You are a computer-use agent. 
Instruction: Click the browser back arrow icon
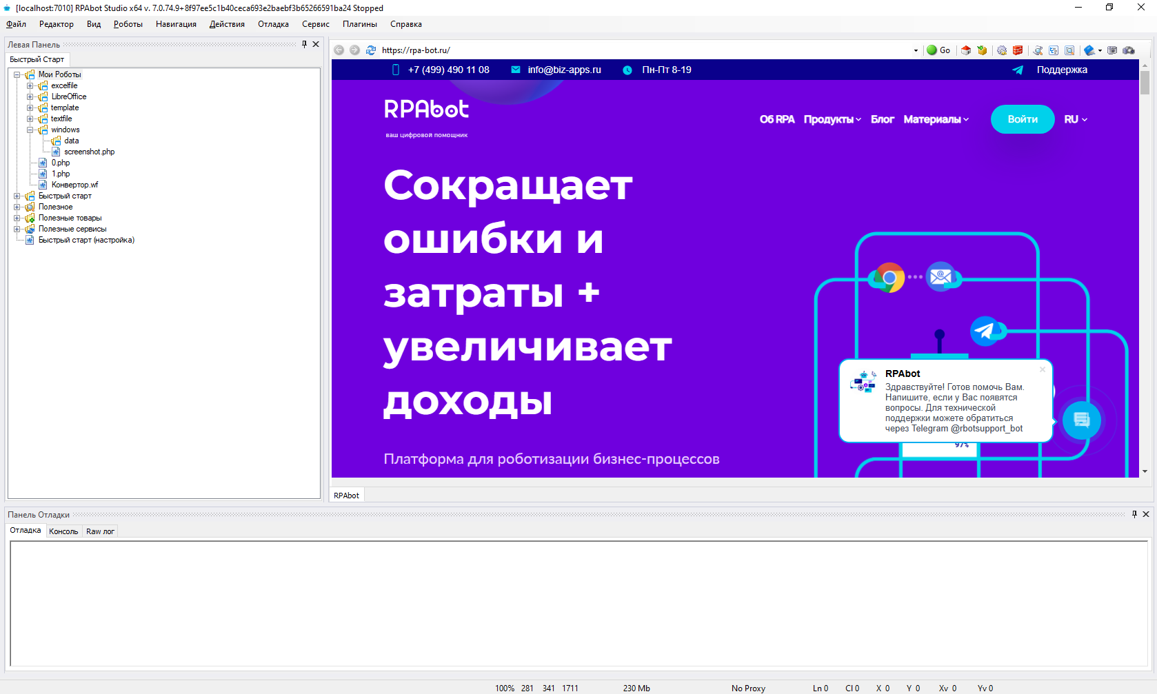pyautogui.click(x=339, y=50)
